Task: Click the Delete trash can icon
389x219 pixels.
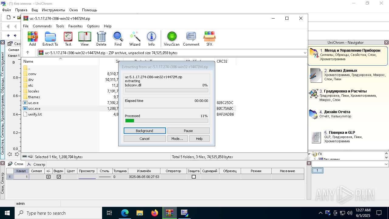Action: [x=101, y=39]
